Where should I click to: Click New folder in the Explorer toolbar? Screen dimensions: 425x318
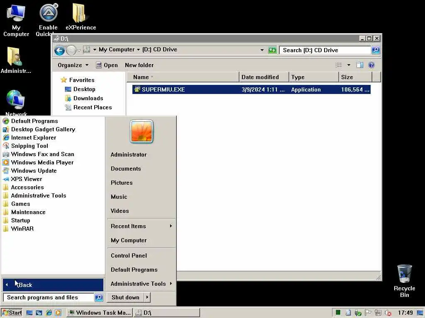coord(139,65)
